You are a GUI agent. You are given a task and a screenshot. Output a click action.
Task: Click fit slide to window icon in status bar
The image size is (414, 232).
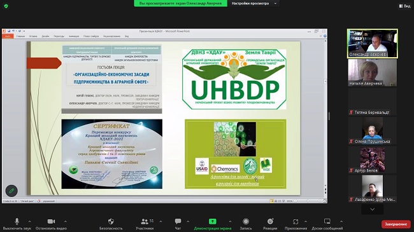(x=325, y=201)
